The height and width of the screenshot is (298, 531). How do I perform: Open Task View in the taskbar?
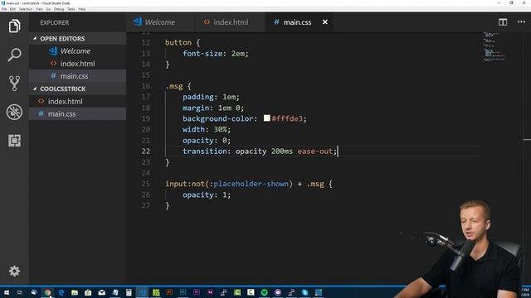point(20,292)
